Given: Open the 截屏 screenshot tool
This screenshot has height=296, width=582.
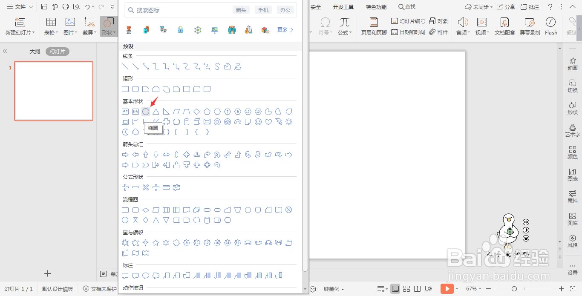Looking at the screenshot, I should pos(89,26).
